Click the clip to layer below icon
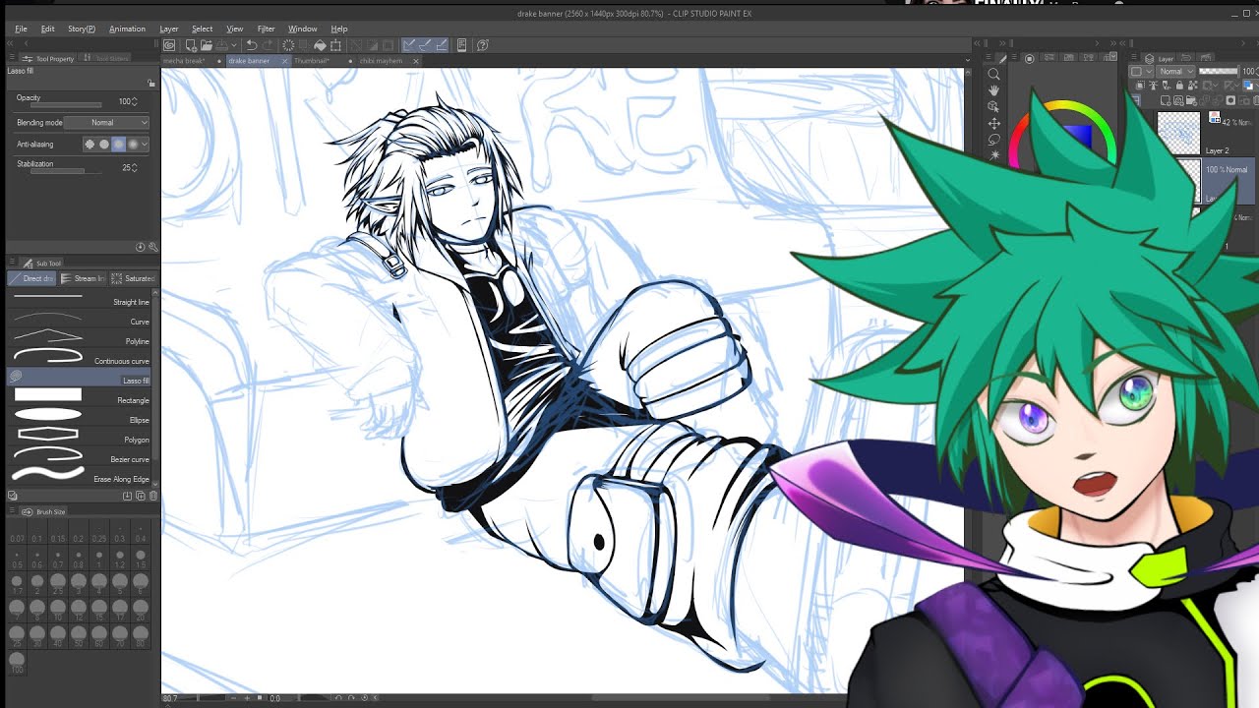The image size is (1259, 708). click(x=1140, y=86)
